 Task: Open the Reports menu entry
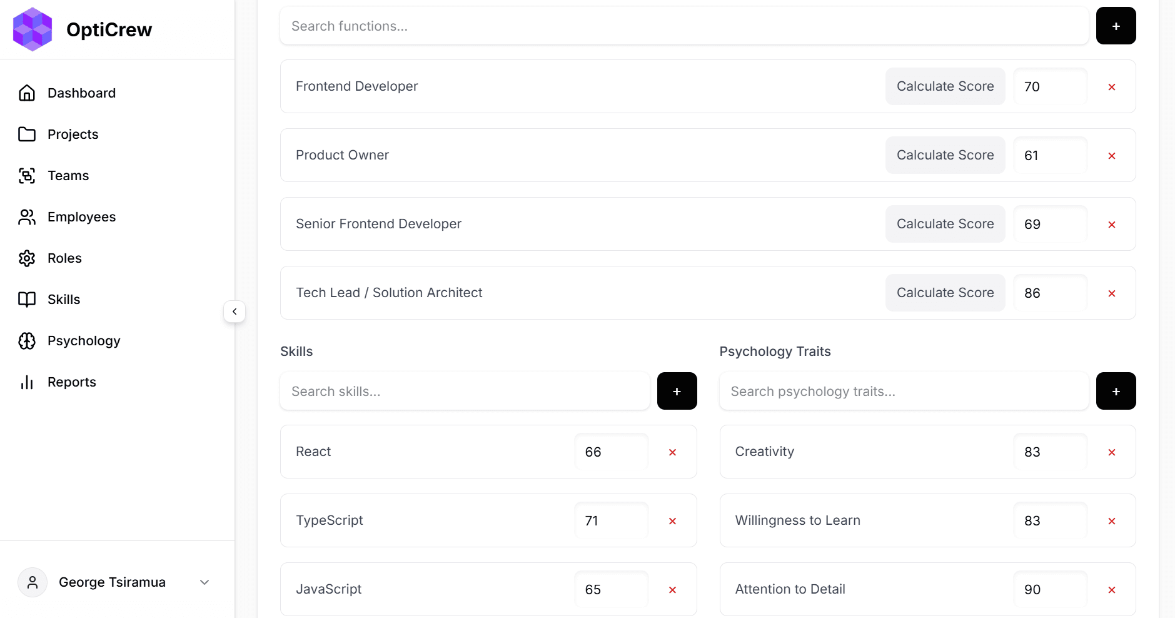pyautogui.click(x=71, y=382)
